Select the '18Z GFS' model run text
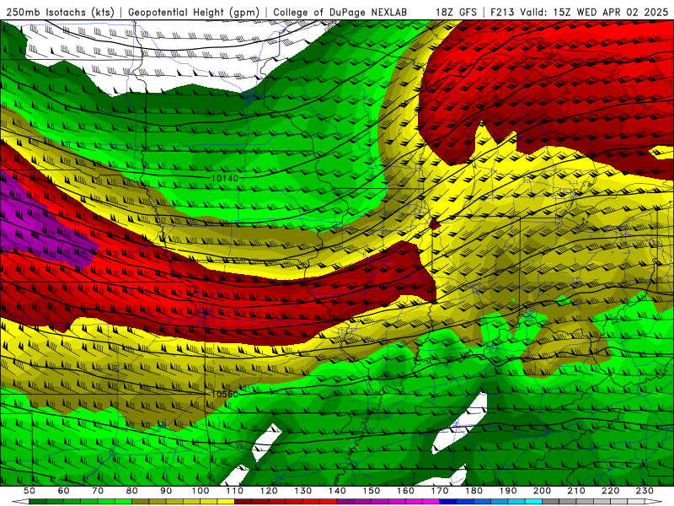This screenshot has height=506, width=674. (x=456, y=12)
